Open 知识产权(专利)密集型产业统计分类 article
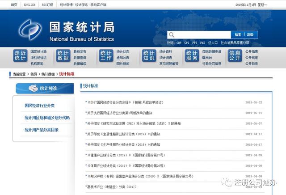The width and height of the screenshot is (286, 195). (x=140, y=176)
